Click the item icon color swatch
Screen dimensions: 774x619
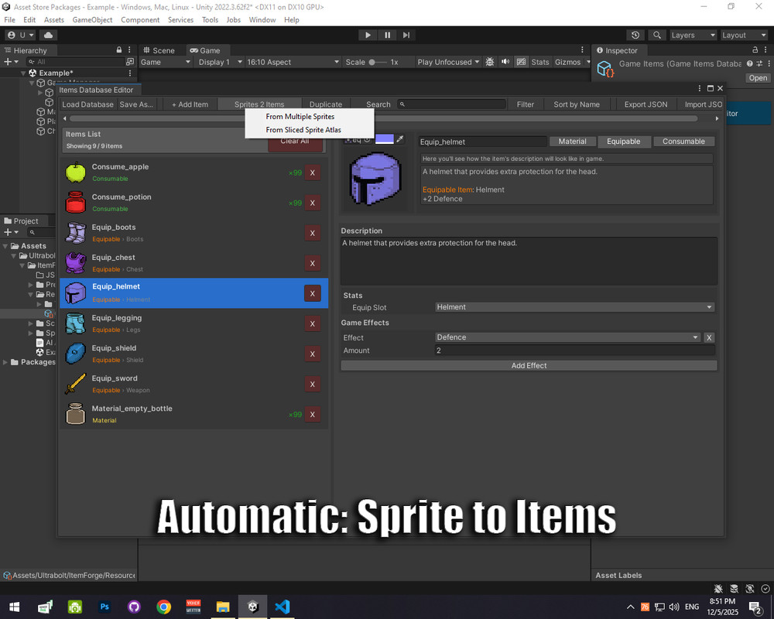click(385, 139)
